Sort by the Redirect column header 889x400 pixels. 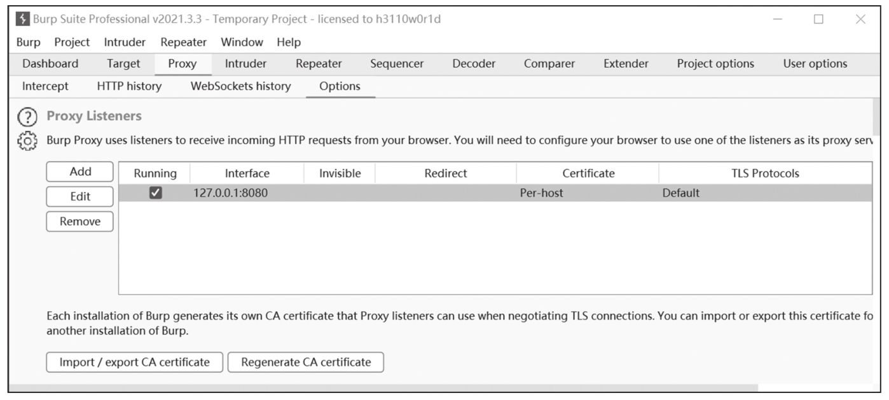pos(446,173)
